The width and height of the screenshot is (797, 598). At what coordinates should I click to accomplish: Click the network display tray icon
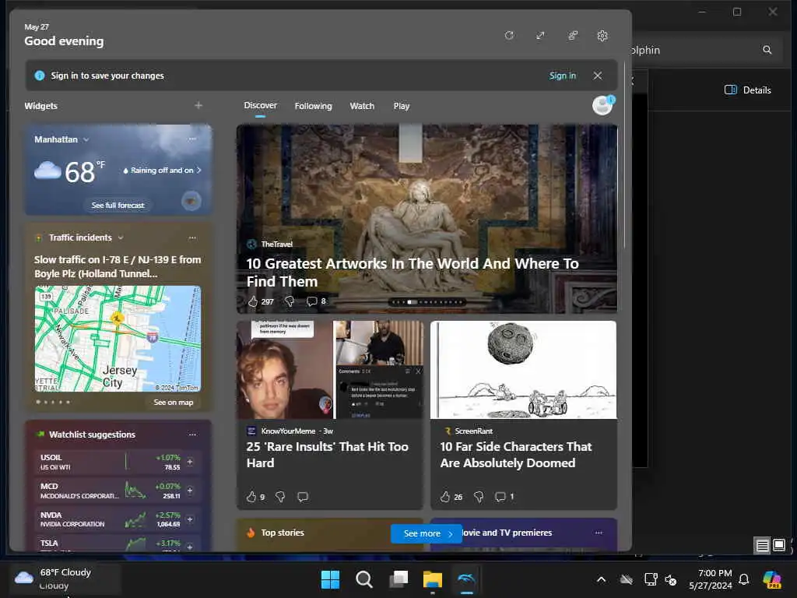(651, 579)
